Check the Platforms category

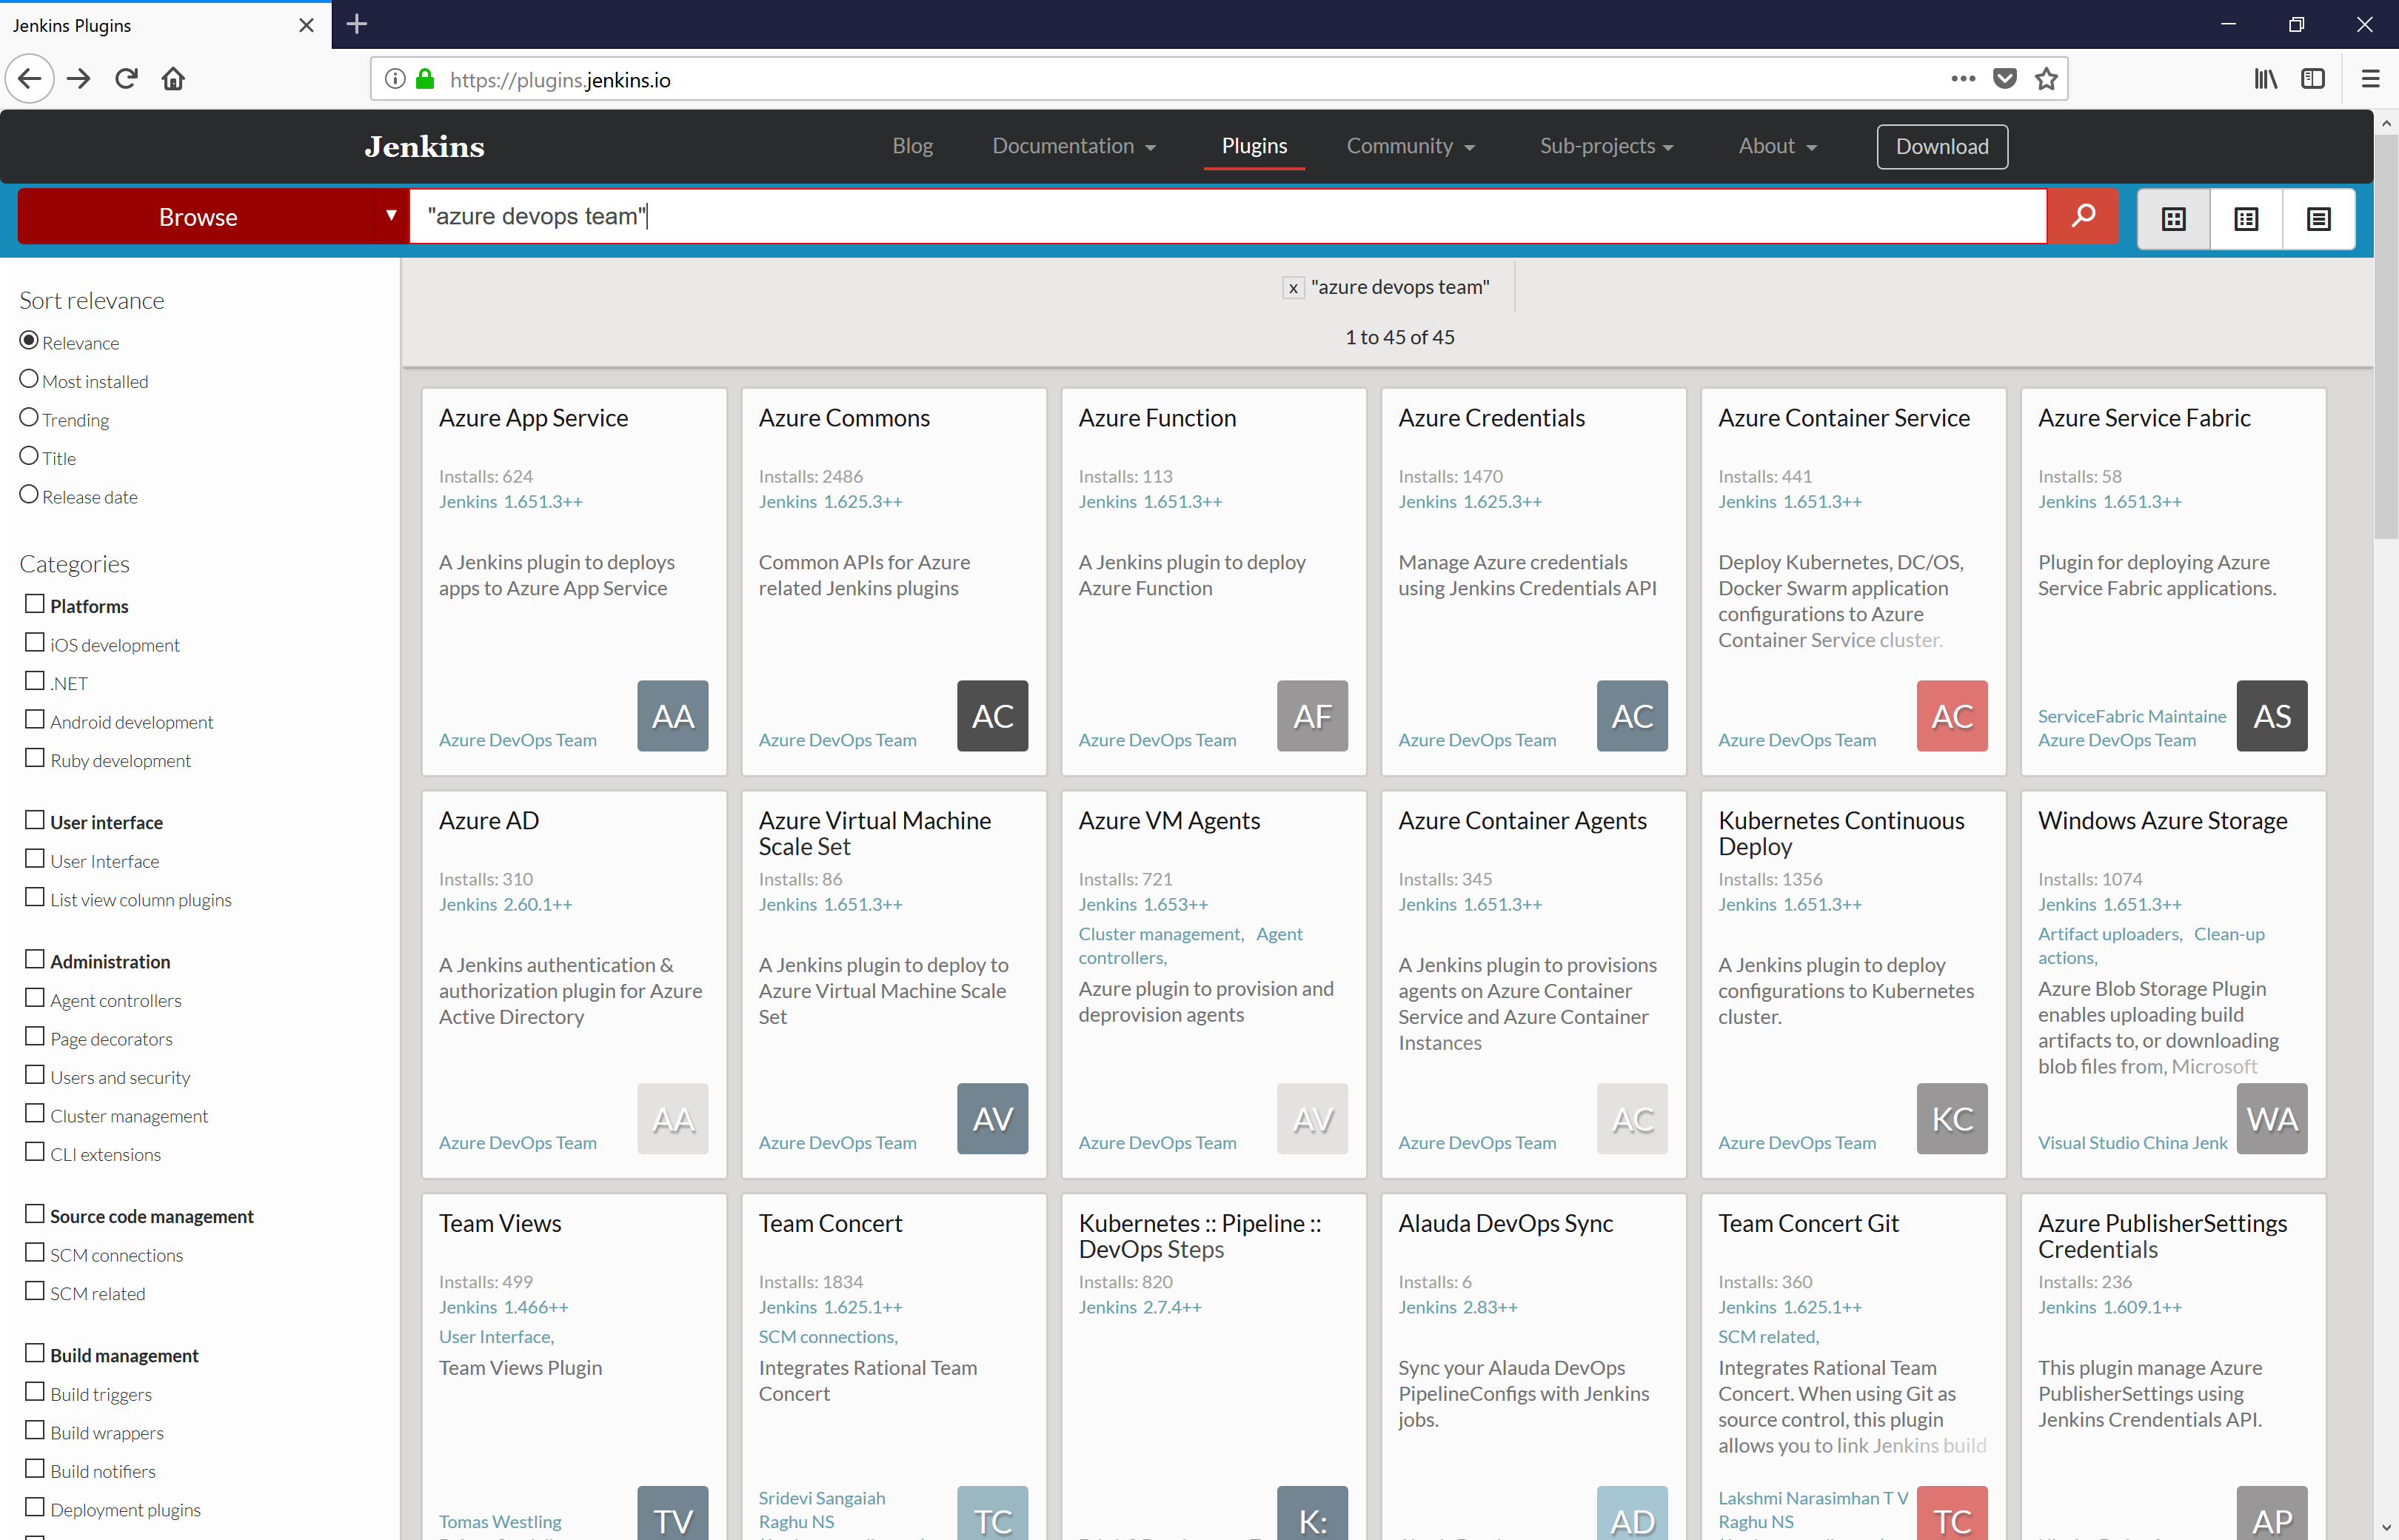[35, 604]
